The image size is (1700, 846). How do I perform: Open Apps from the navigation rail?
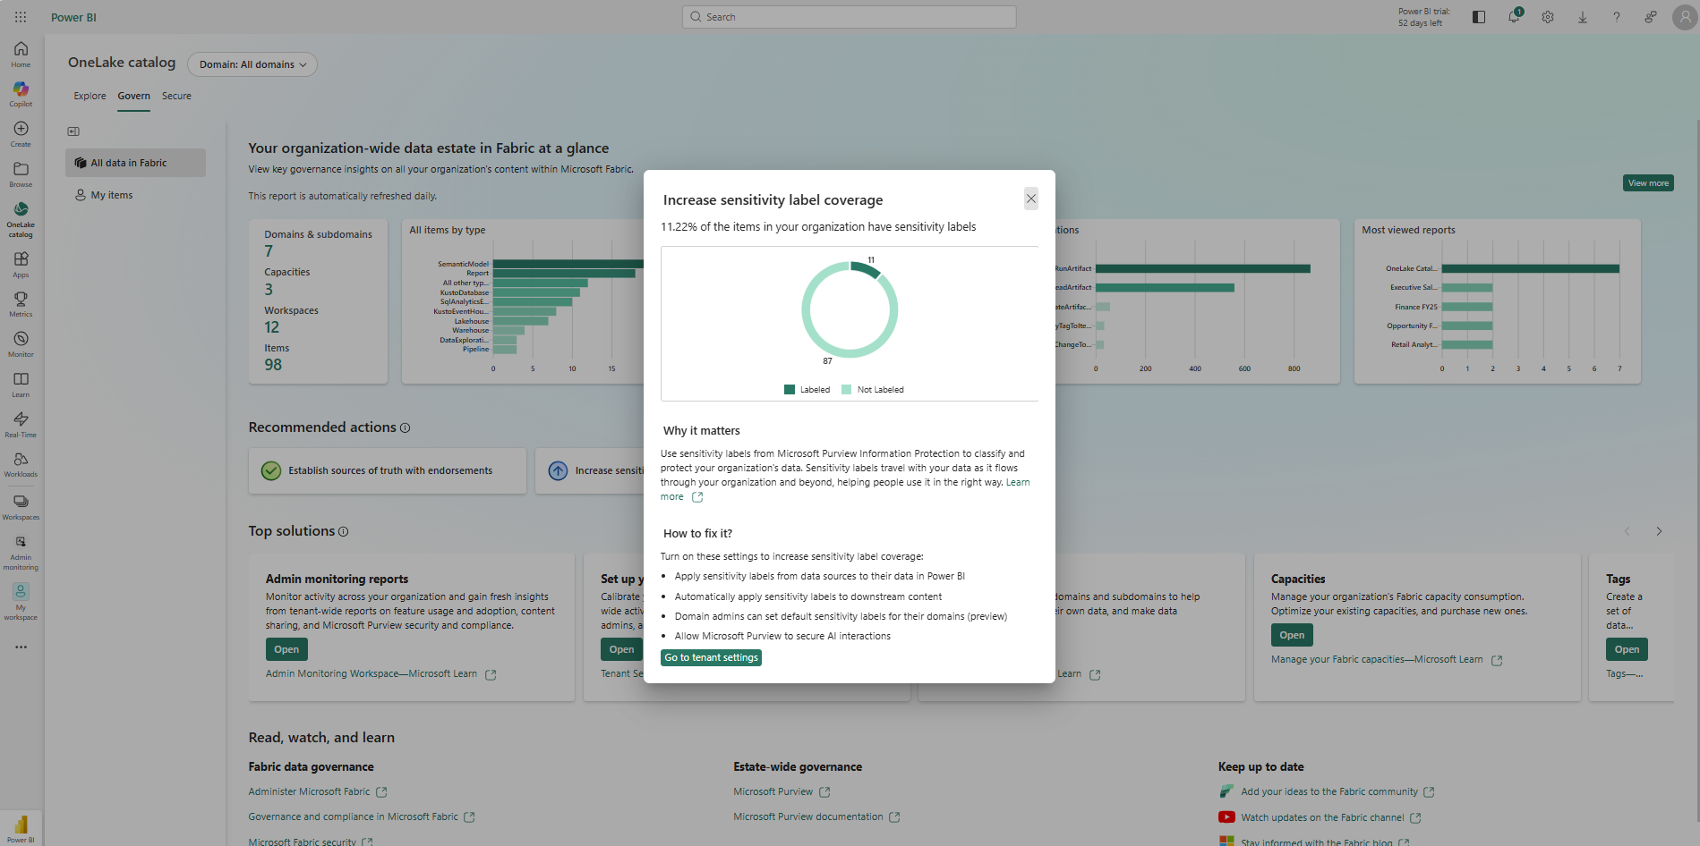point(21,264)
